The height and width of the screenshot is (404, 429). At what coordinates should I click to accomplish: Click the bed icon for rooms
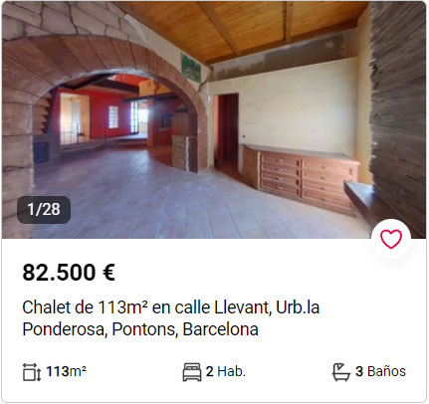coord(192,372)
